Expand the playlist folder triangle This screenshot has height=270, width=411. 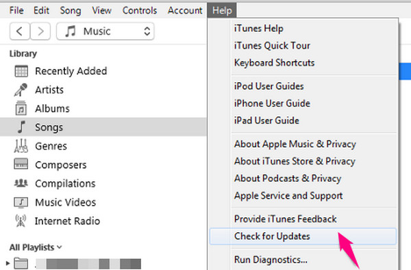pyautogui.click(x=8, y=263)
